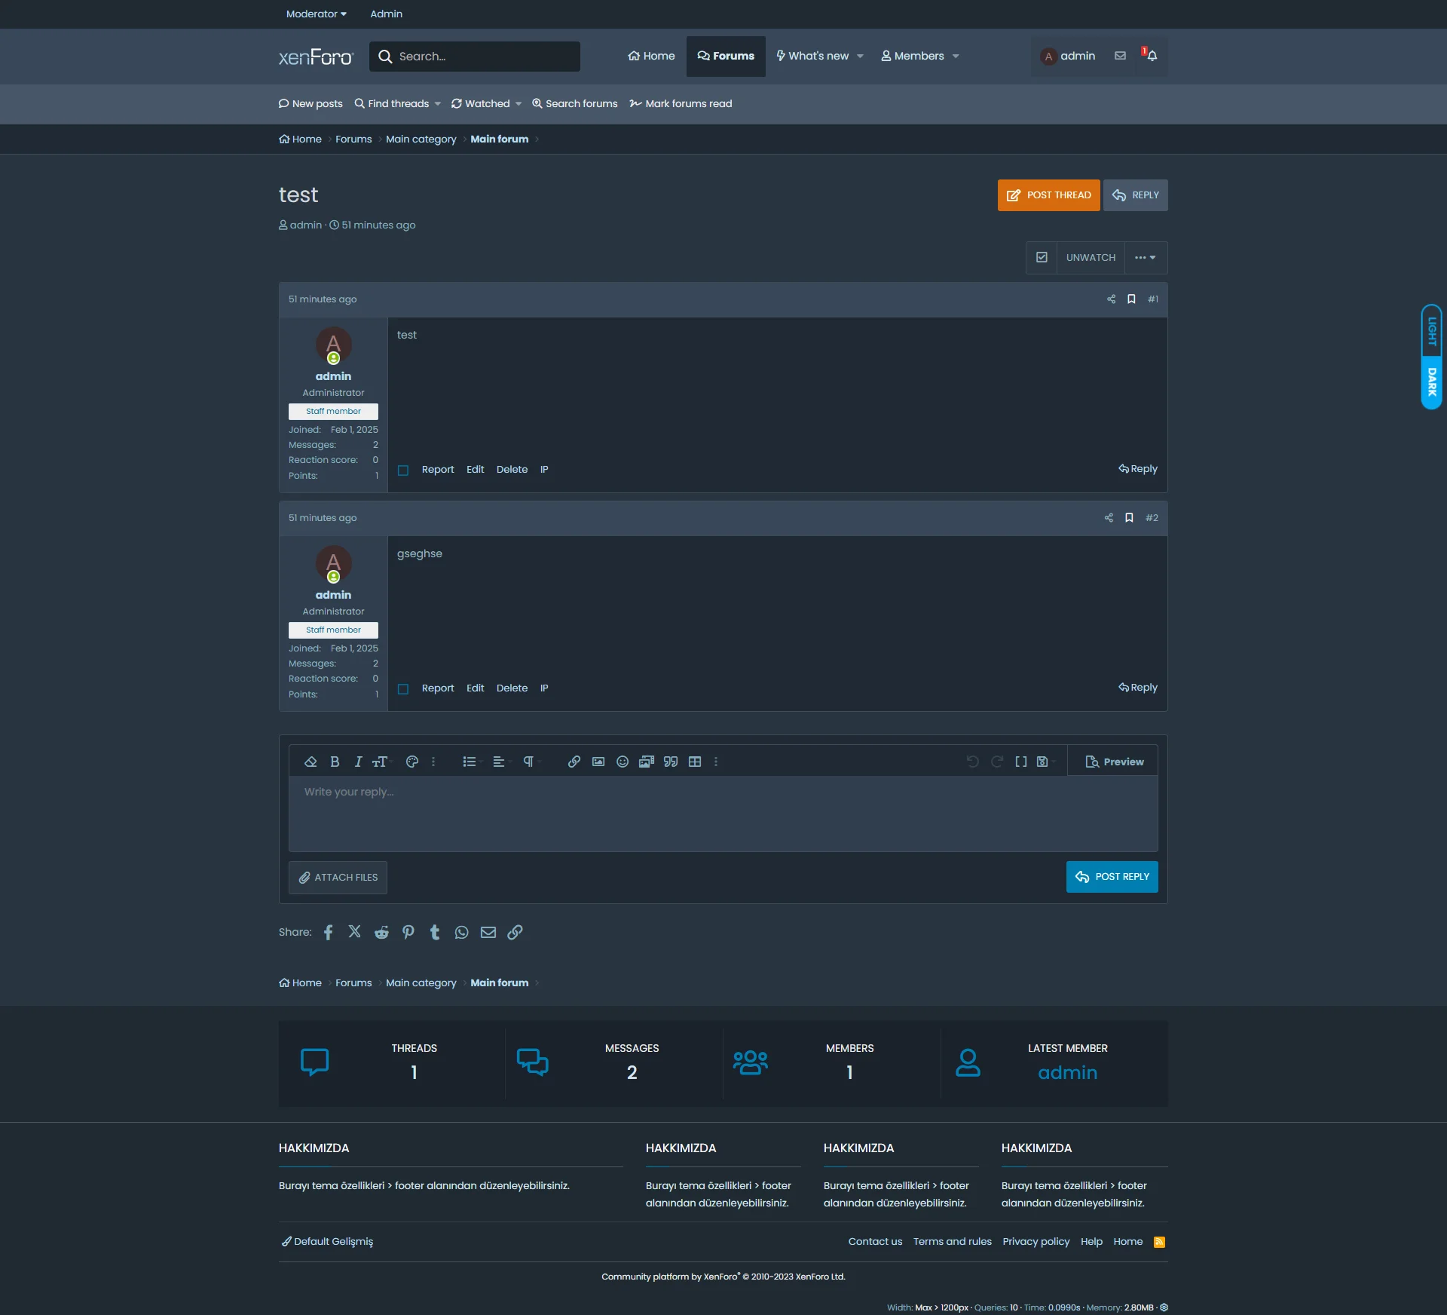Open the RSS feed icon in footer

[1160, 1242]
